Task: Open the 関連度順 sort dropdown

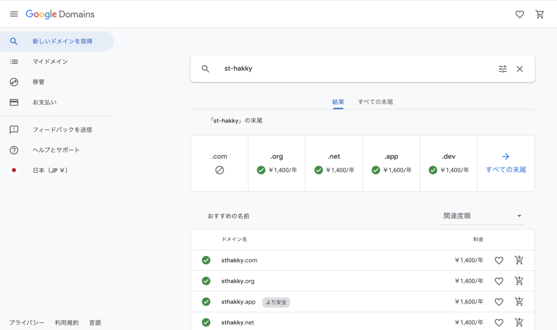Action: coord(482,216)
